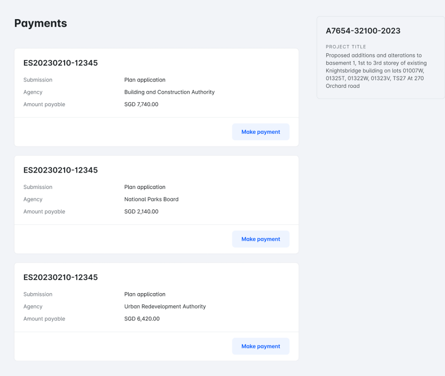Click the PROJECT TITLE label
The width and height of the screenshot is (445, 376).
pos(346,47)
